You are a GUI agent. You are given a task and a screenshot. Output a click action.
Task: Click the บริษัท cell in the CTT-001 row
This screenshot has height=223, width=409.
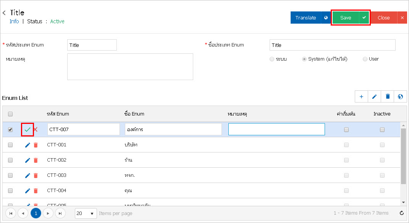131,144
